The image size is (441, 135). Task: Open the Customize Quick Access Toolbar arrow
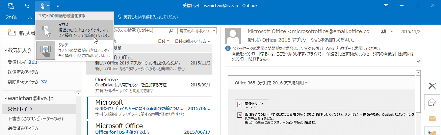click(58, 6)
